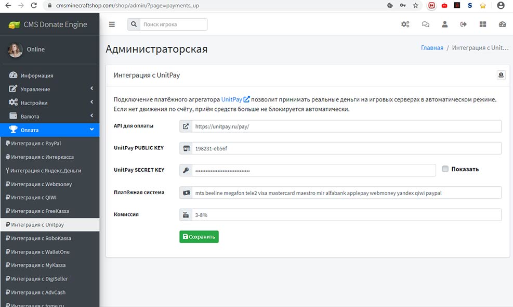The width and height of the screenshot is (513, 307).
Task: Open the grid modules icon in header
Action: click(x=483, y=24)
